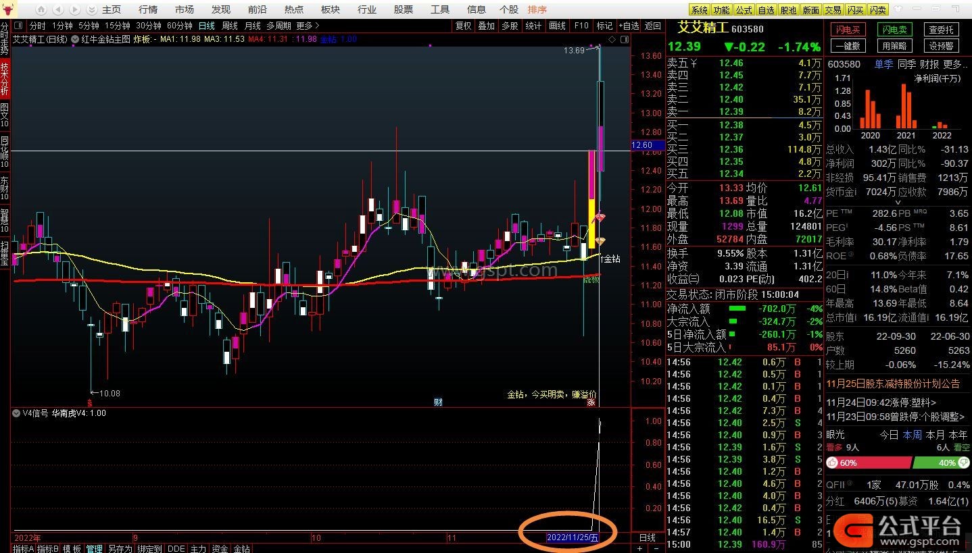Open the 11月25日股东减持股份计划公告 news link
The height and width of the screenshot is (553, 972).
pyautogui.click(x=893, y=384)
